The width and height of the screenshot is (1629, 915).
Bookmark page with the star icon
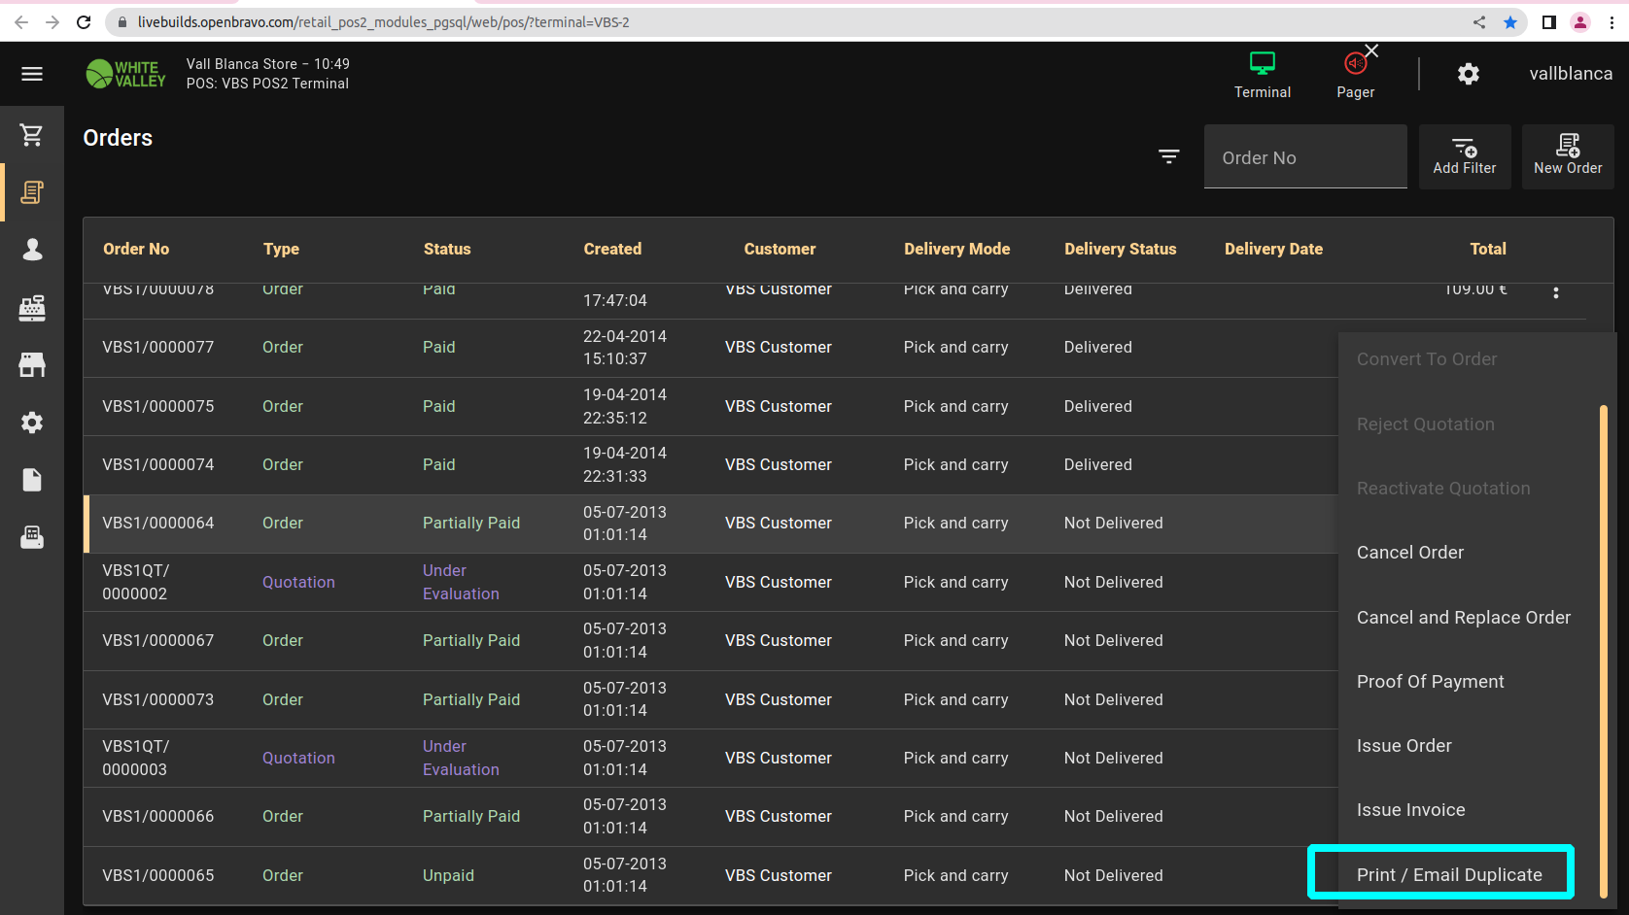click(x=1509, y=22)
